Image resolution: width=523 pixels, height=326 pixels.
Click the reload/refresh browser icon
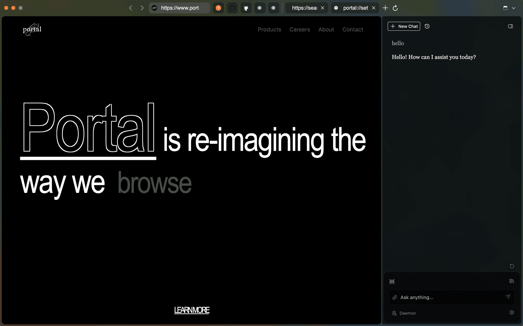pos(395,8)
